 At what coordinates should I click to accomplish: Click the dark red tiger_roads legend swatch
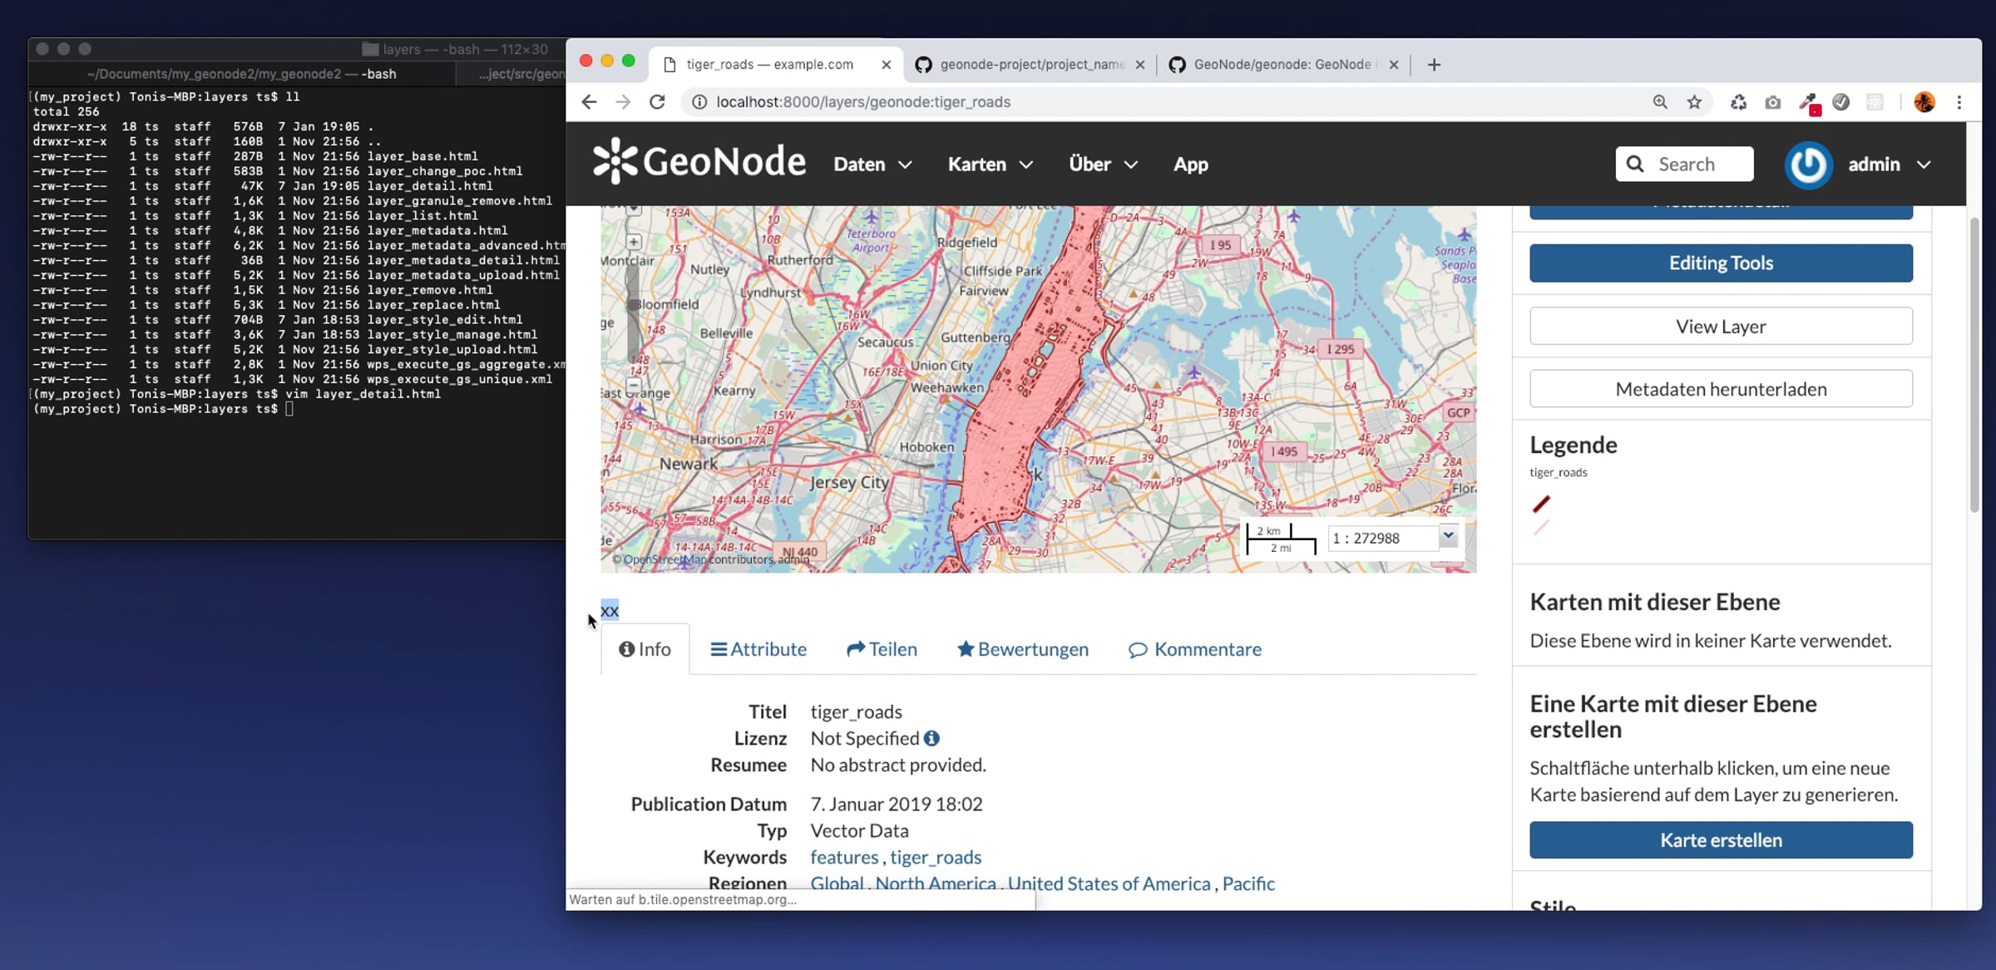(1541, 504)
